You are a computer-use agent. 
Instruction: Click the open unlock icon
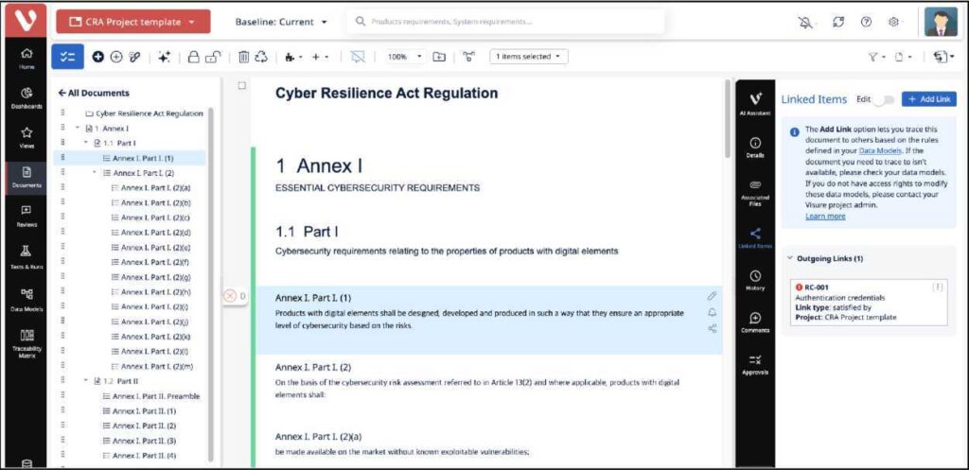[213, 57]
